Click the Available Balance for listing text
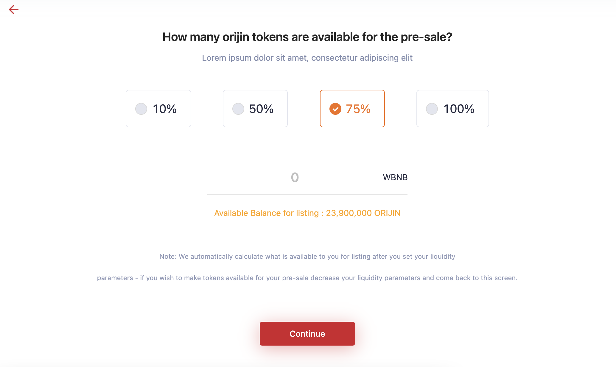Viewport: 616px width, 367px height. coord(267,213)
